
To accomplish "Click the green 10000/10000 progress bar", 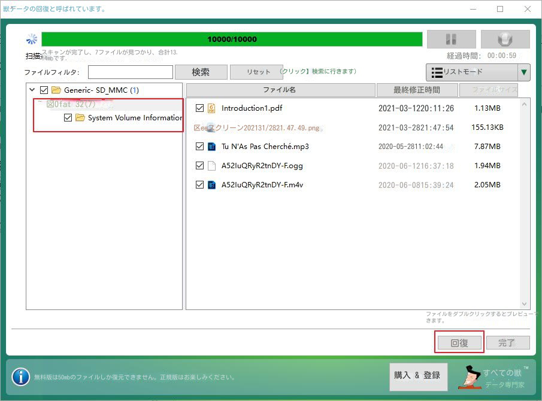I will [x=232, y=39].
